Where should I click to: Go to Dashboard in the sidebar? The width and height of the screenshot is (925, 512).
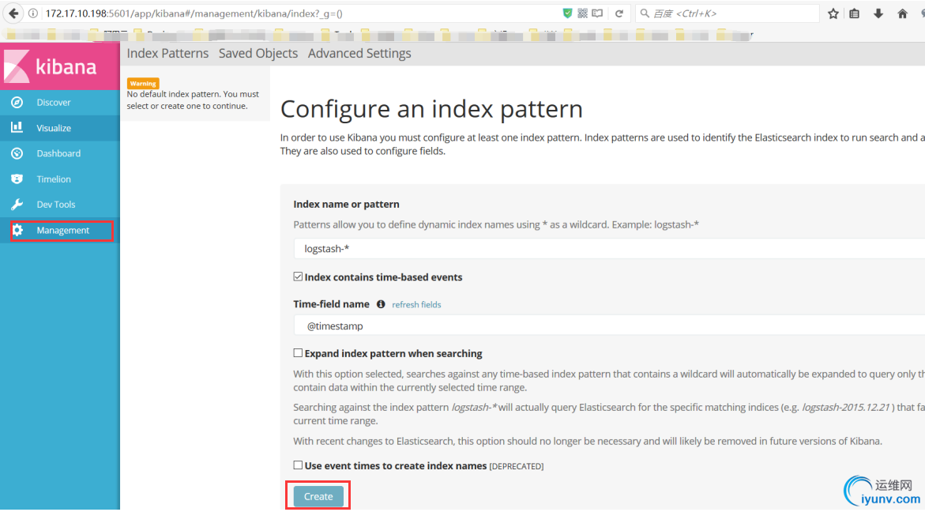coord(59,153)
